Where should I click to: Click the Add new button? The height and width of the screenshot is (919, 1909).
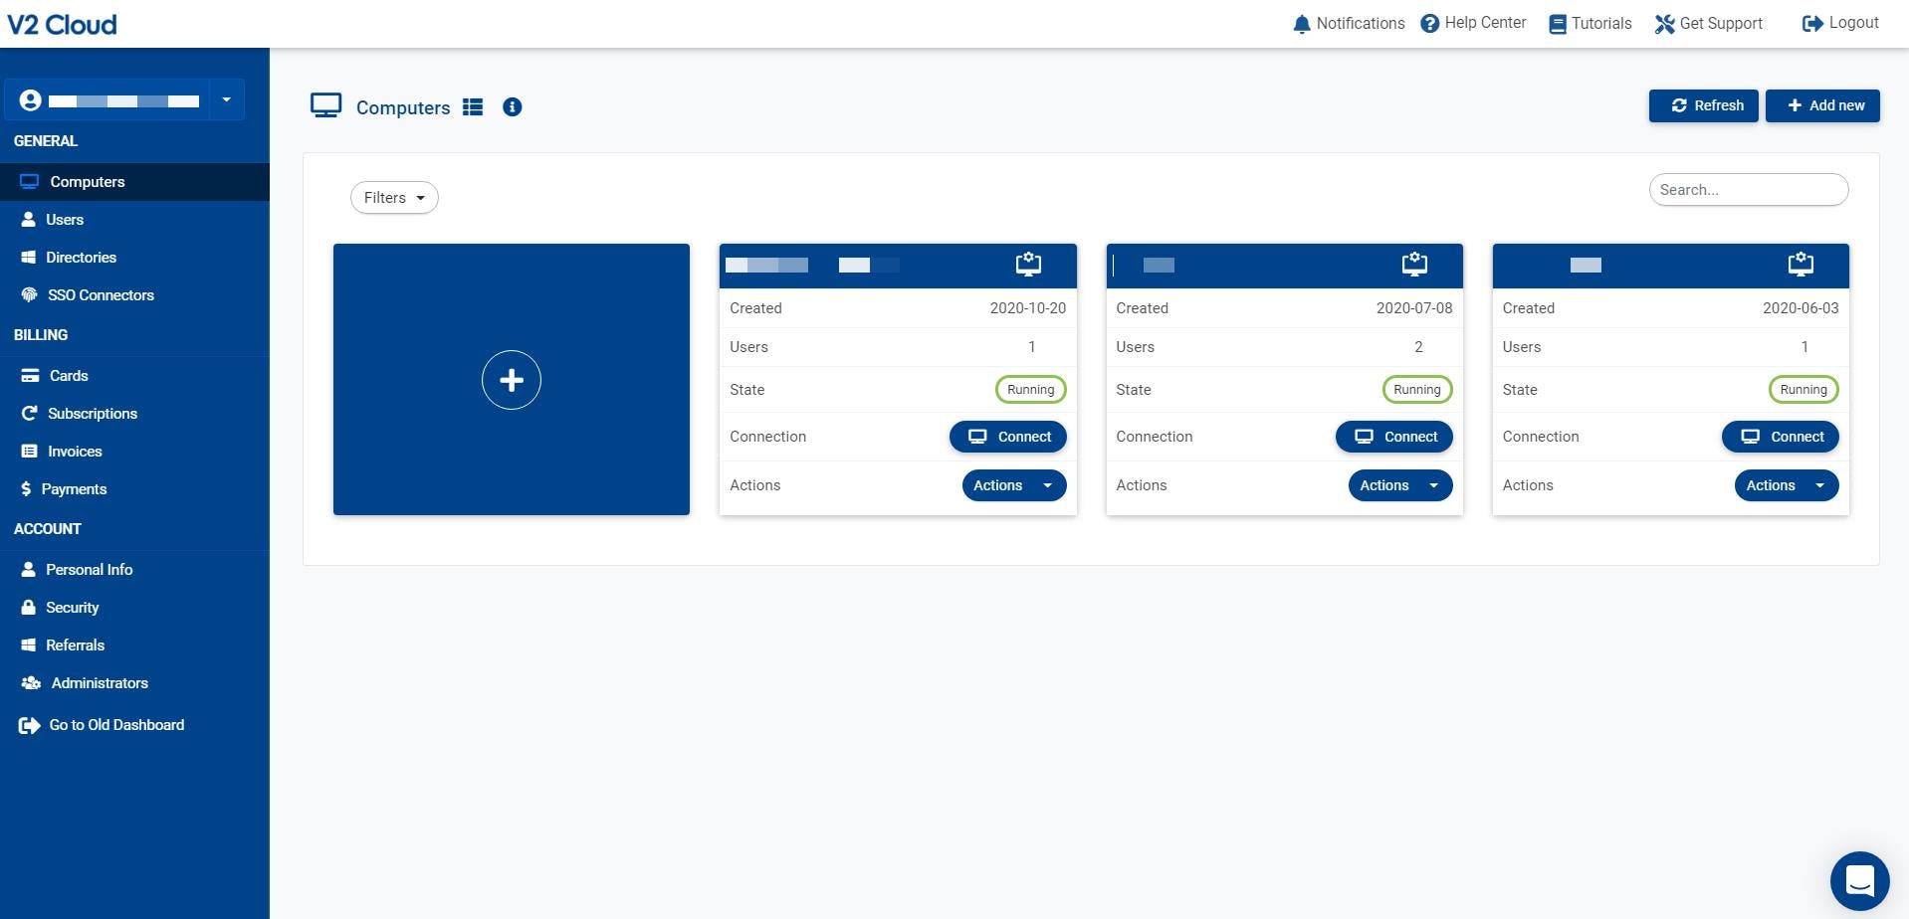tap(1822, 105)
